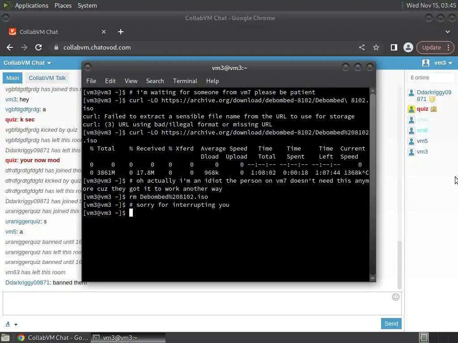Click the Chrome window menu button at top-left

coord(6,18)
